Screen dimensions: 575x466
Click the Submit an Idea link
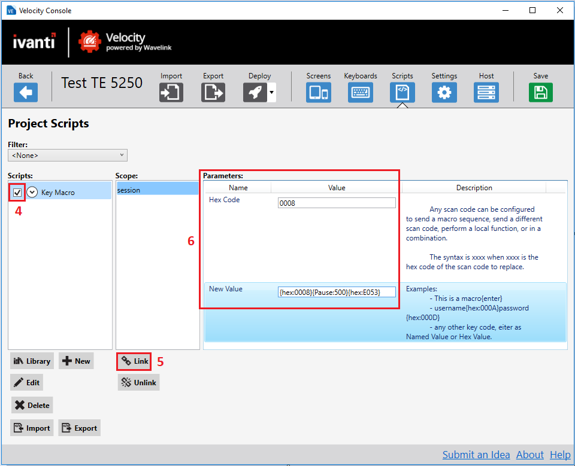point(476,455)
